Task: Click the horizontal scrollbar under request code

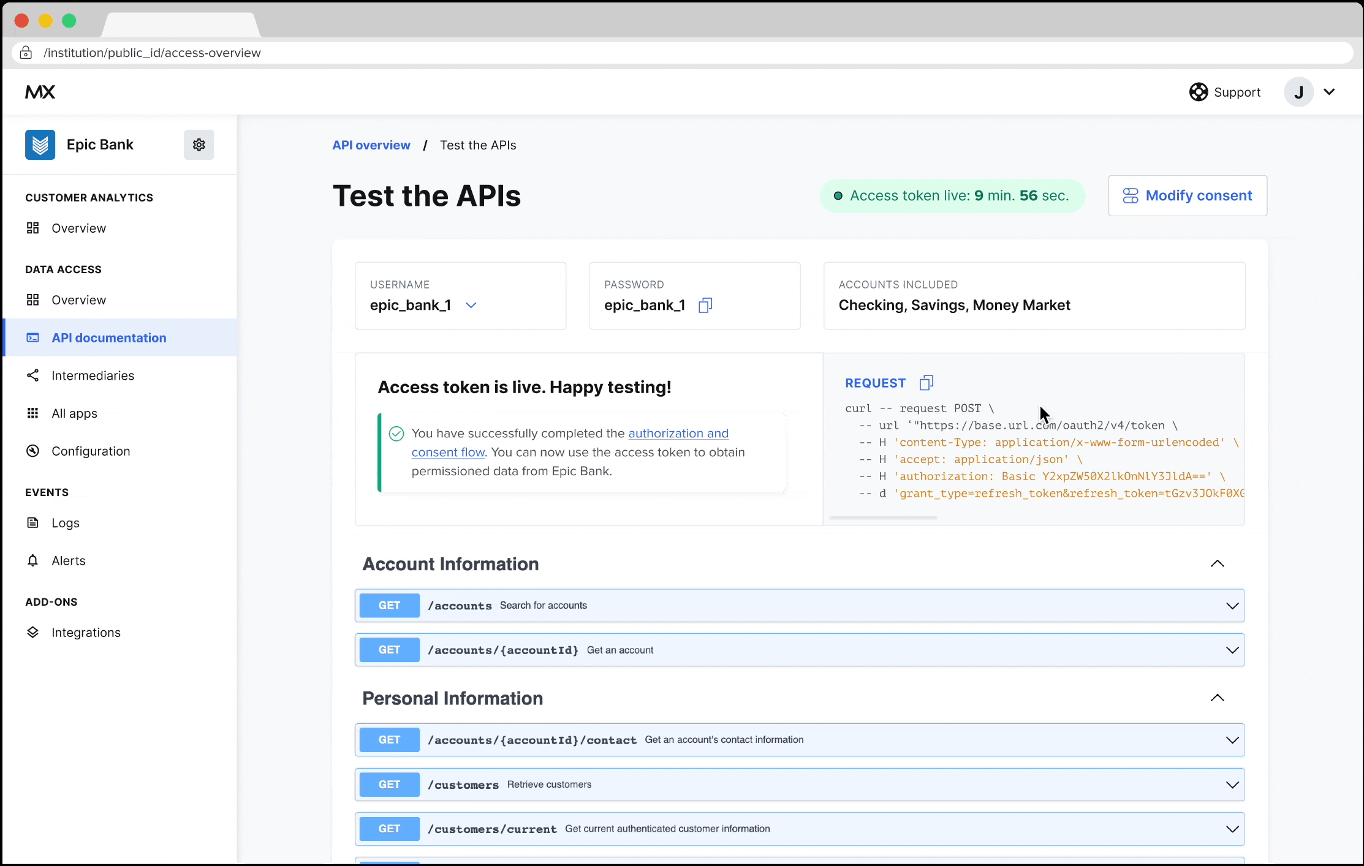Action: point(882,518)
